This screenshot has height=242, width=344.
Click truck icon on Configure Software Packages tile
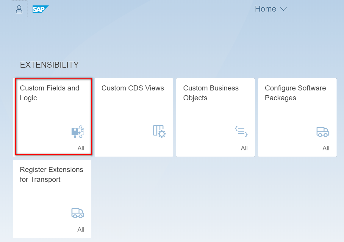[323, 132]
